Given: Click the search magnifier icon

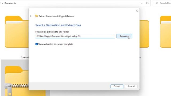Looking at the screenshot, I should point(157,3).
